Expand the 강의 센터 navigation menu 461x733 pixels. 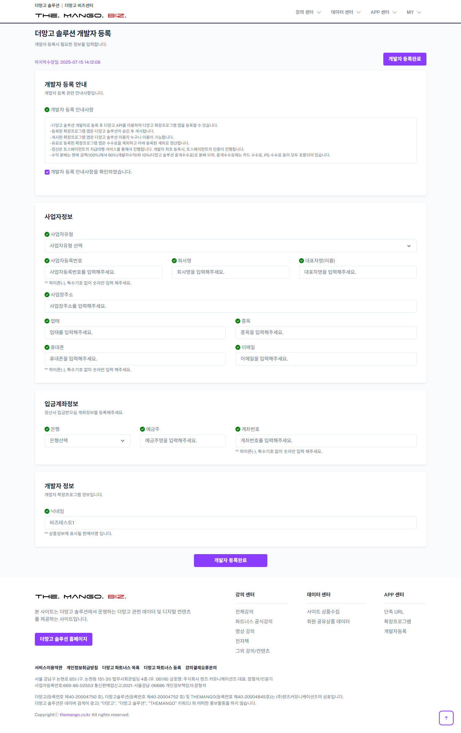pyautogui.click(x=308, y=12)
